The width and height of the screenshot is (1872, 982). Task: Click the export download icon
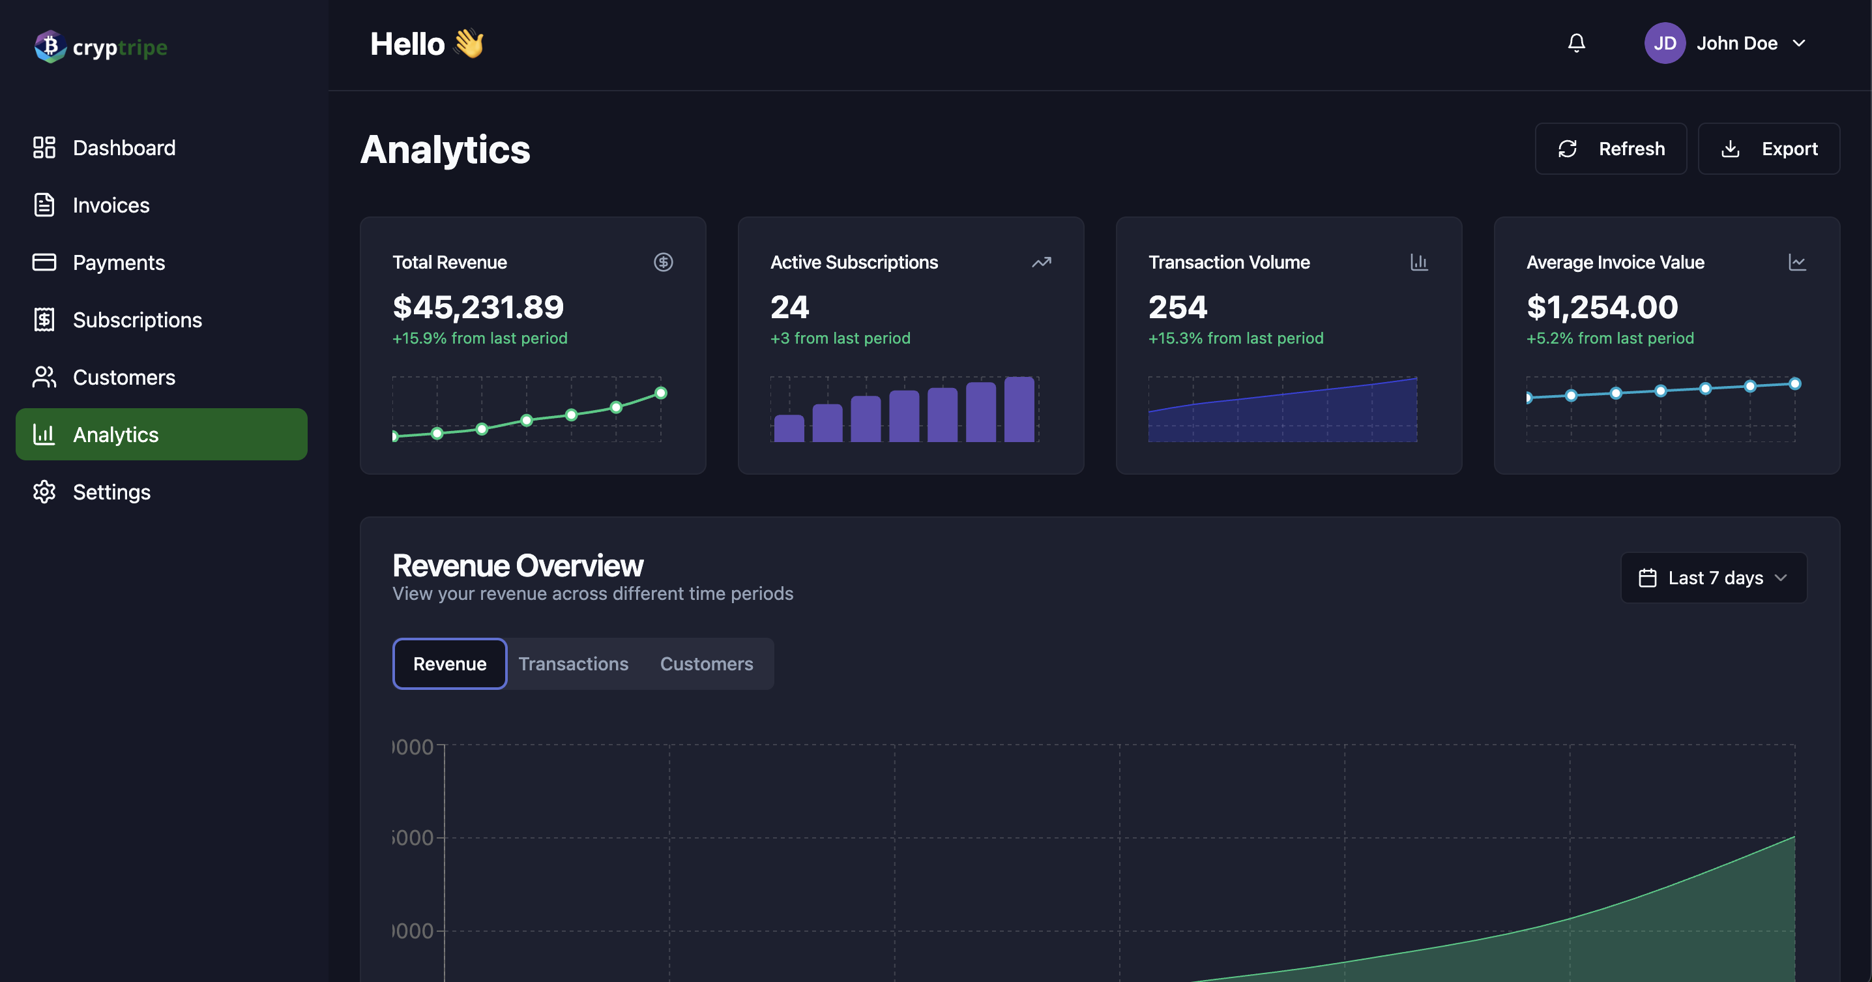1731,149
